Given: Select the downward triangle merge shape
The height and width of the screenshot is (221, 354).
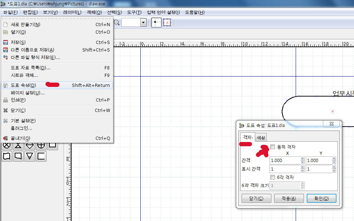Looking at the screenshot, I should [30, 156].
